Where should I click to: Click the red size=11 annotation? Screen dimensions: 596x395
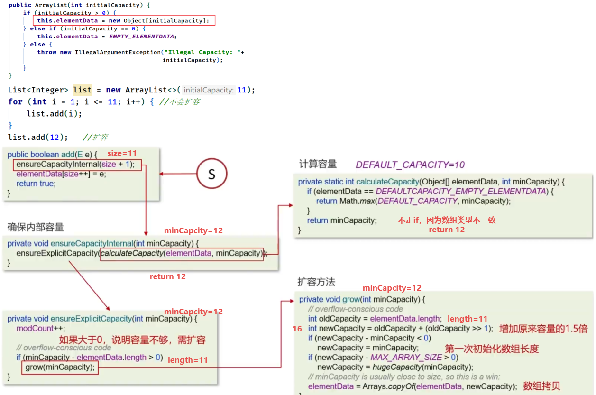[x=122, y=153]
